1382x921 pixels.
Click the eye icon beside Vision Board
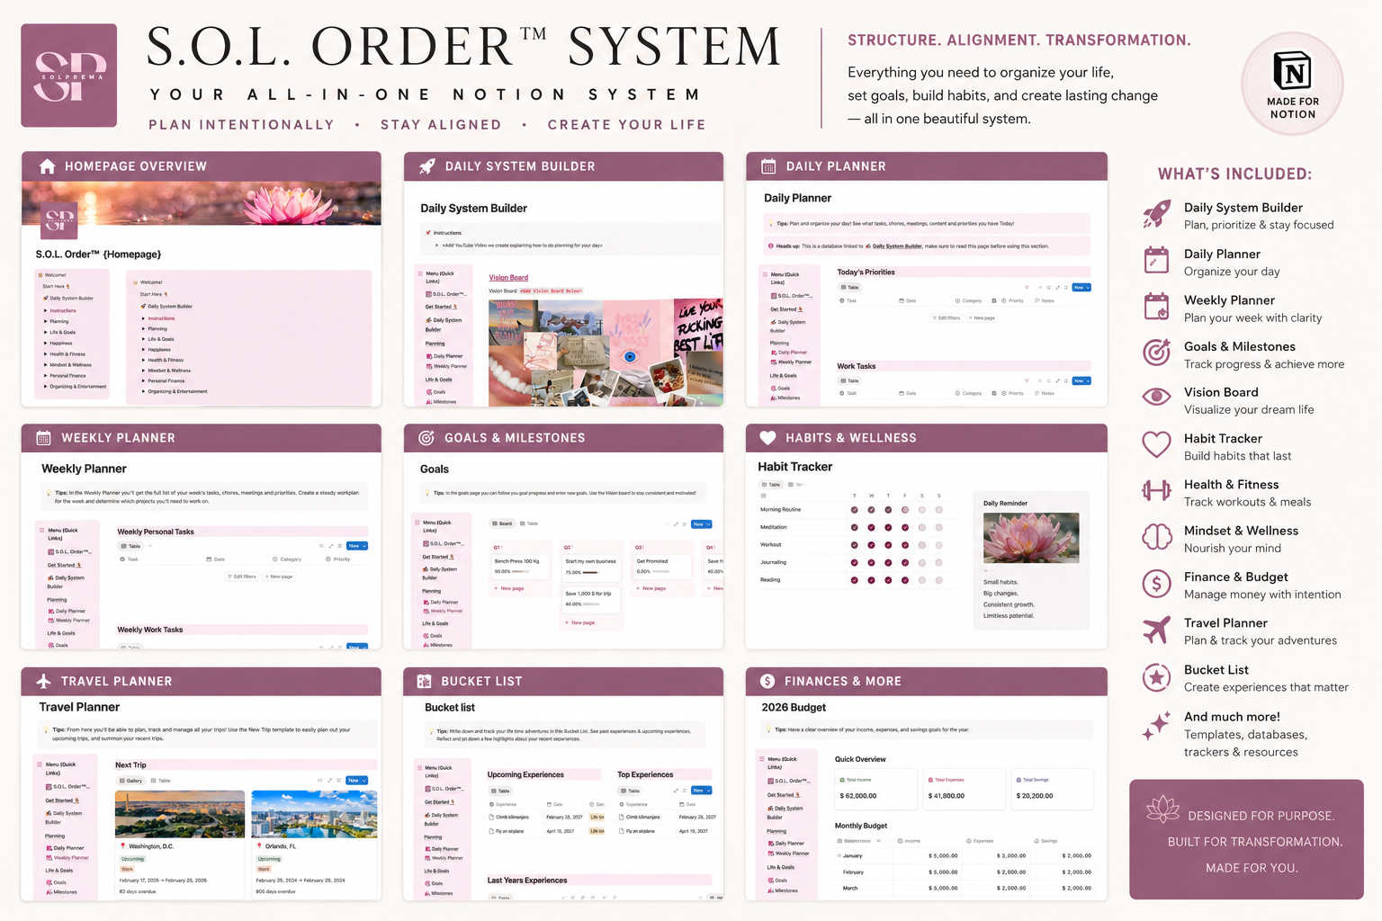pyautogui.click(x=1156, y=397)
